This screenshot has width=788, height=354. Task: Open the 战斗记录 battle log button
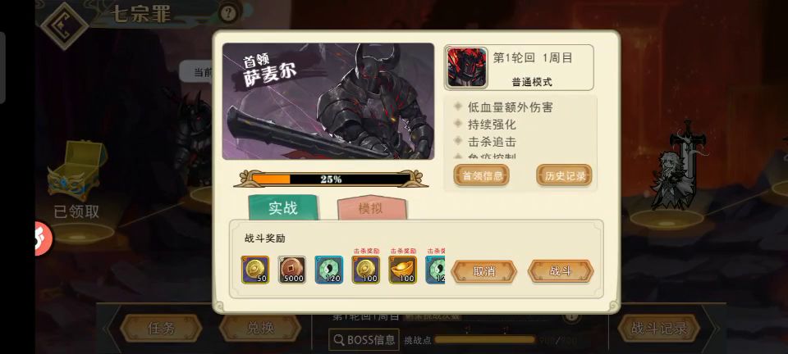(x=659, y=329)
